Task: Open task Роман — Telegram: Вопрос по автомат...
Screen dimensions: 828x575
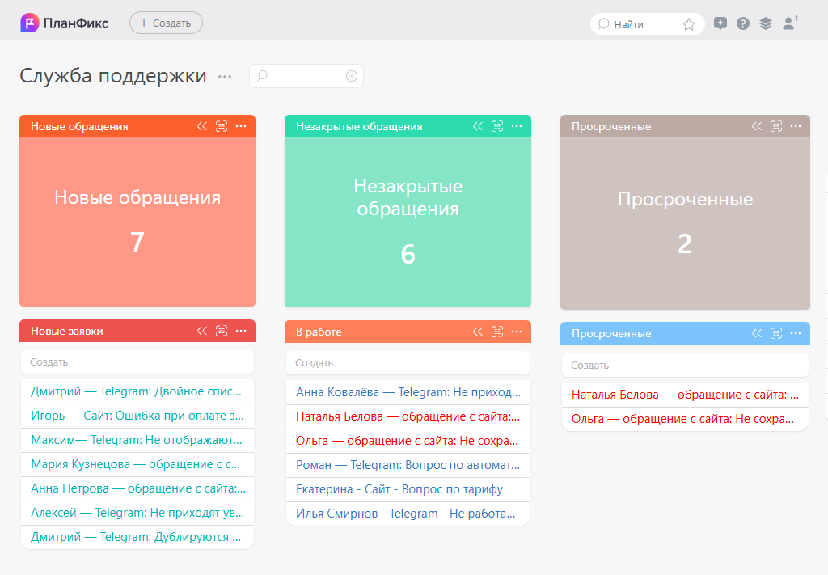Action: pos(408,465)
